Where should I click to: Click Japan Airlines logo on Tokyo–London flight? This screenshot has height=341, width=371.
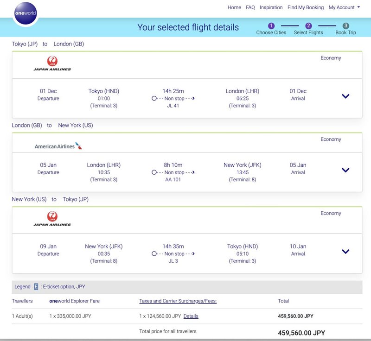(x=52, y=63)
